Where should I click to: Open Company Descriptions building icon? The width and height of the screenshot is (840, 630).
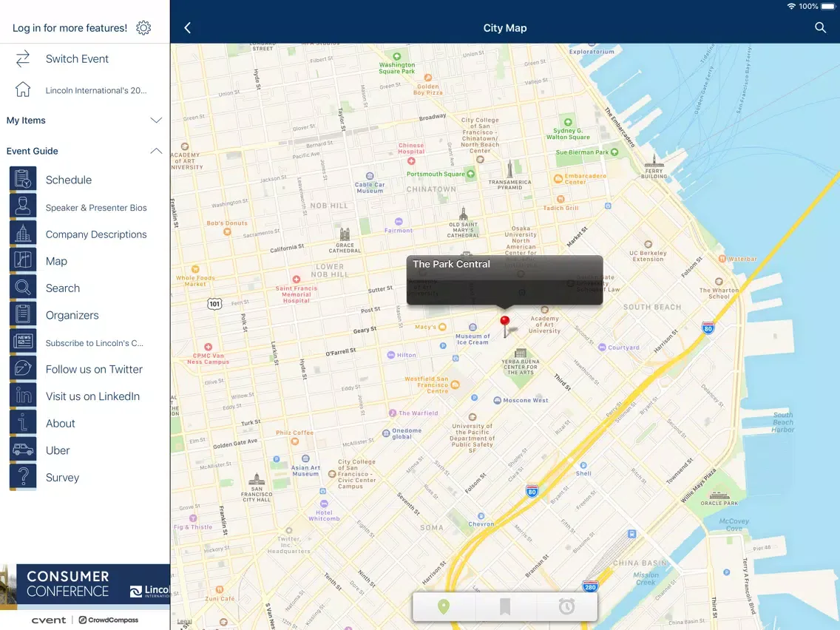pos(23,233)
